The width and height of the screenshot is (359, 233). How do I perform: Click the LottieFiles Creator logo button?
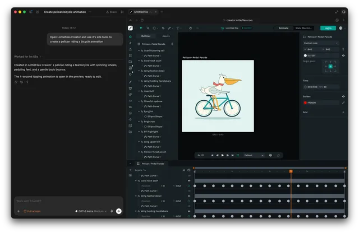tap(130, 28)
